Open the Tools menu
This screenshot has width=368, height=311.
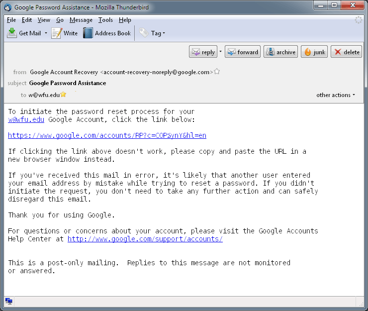[x=105, y=20]
